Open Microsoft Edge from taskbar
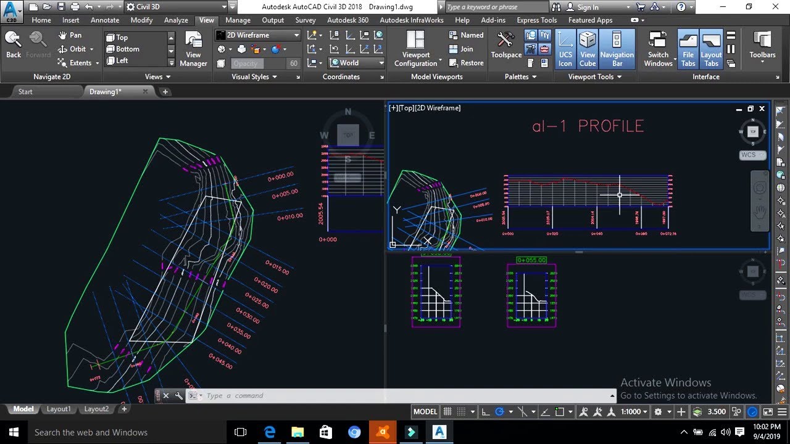 (x=270, y=432)
